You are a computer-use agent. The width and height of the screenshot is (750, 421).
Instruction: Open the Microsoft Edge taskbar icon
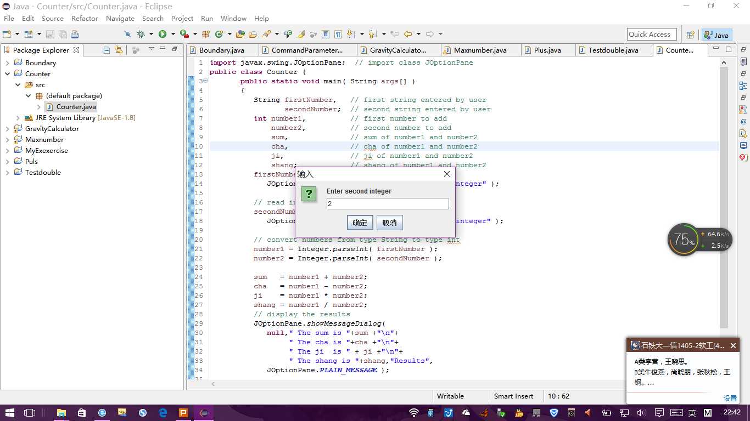(163, 412)
